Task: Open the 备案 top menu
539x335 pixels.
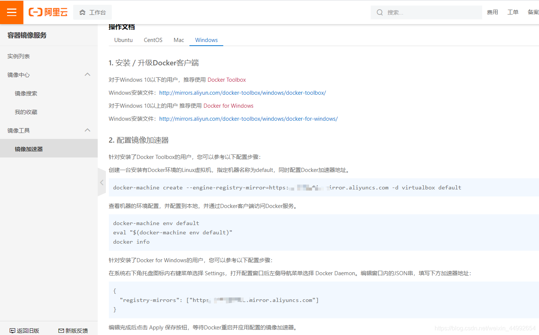Action: (x=533, y=12)
